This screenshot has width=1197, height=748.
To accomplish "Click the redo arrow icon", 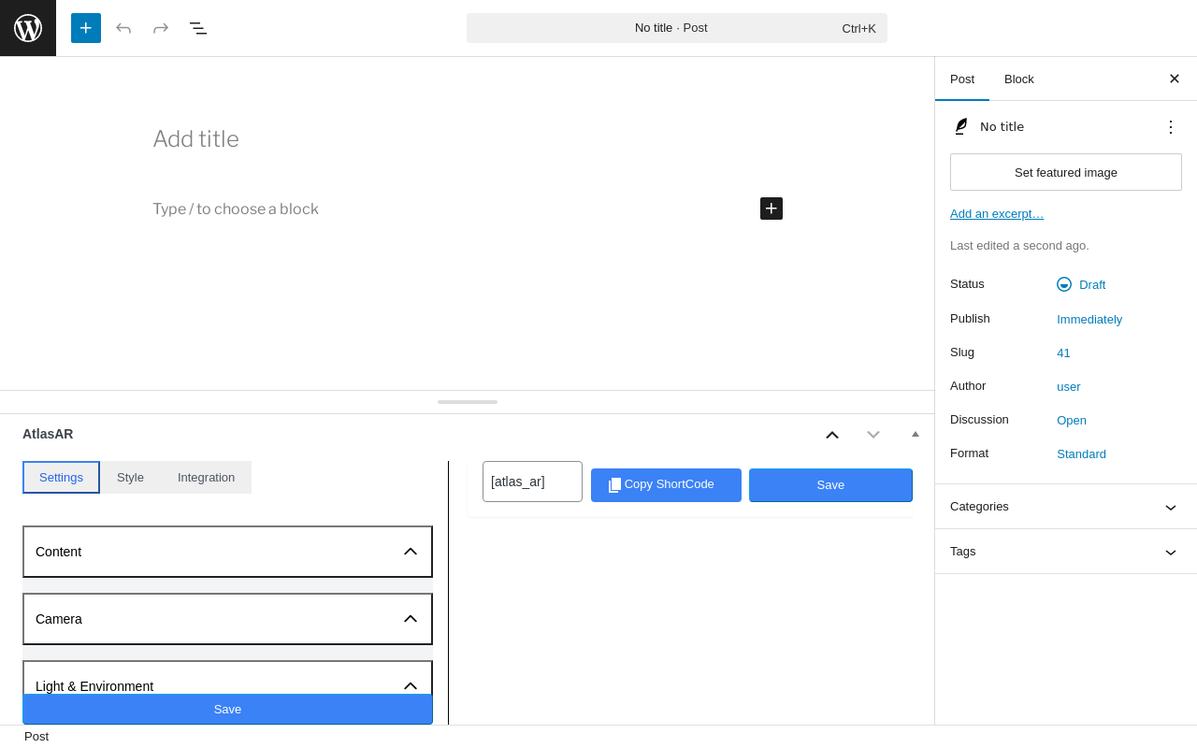I will pos(161,28).
